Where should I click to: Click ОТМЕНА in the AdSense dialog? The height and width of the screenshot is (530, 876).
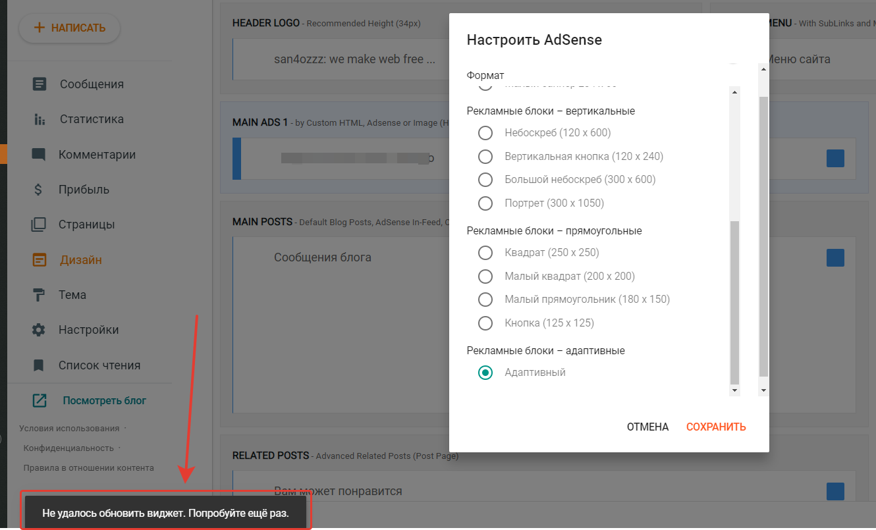pos(647,427)
